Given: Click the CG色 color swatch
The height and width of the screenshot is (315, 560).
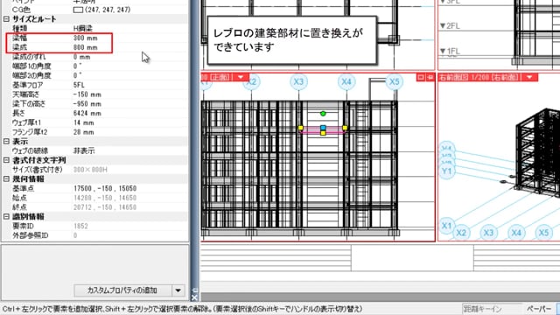Looking at the screenshot, I should [x=78, y=10].
